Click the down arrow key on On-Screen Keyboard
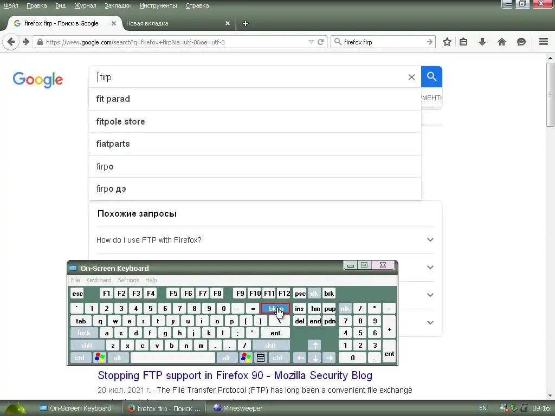 [x=315, y=357]
